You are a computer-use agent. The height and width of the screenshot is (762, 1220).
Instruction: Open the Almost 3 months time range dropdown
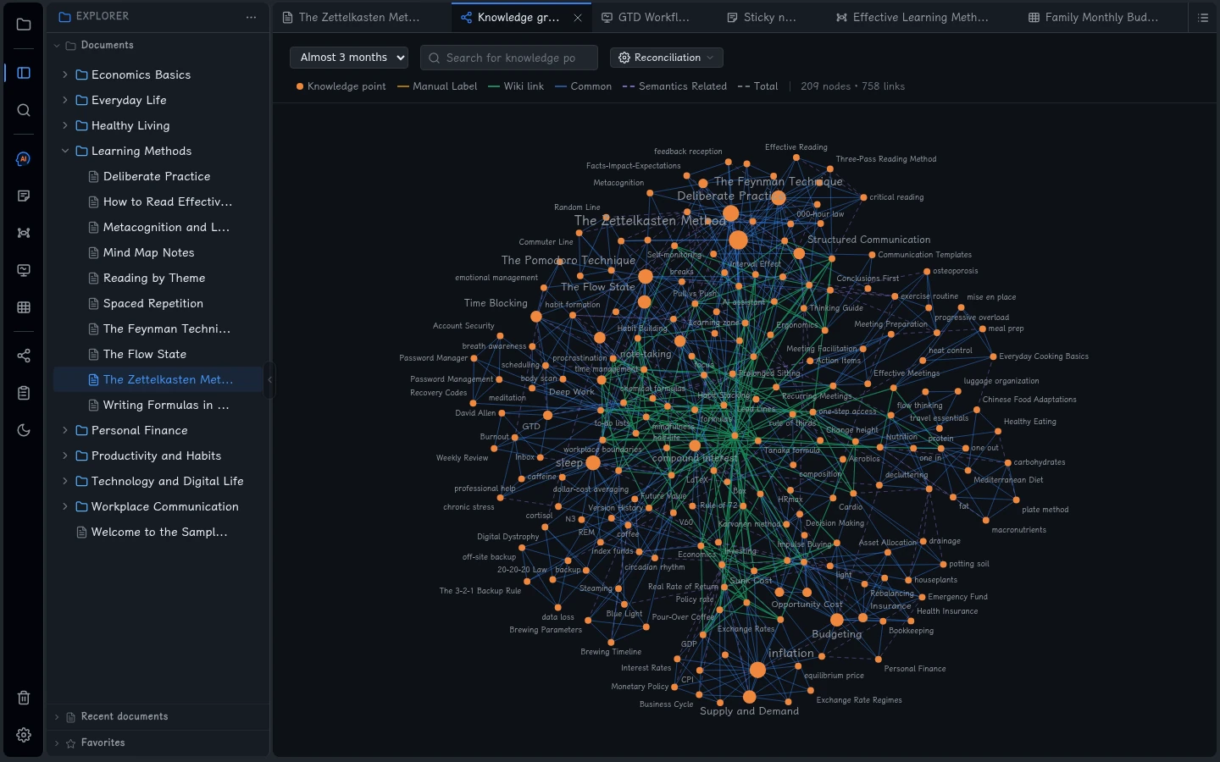coord(349,58)
